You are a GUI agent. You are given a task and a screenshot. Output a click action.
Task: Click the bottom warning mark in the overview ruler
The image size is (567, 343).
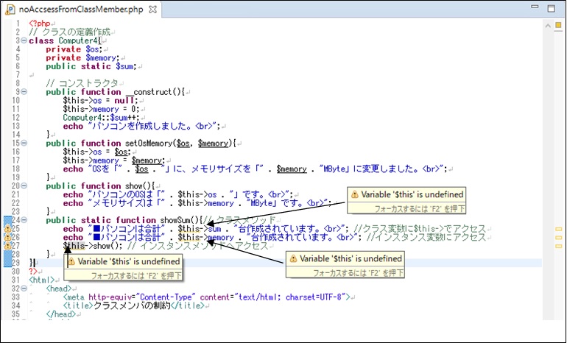[559, 247]
